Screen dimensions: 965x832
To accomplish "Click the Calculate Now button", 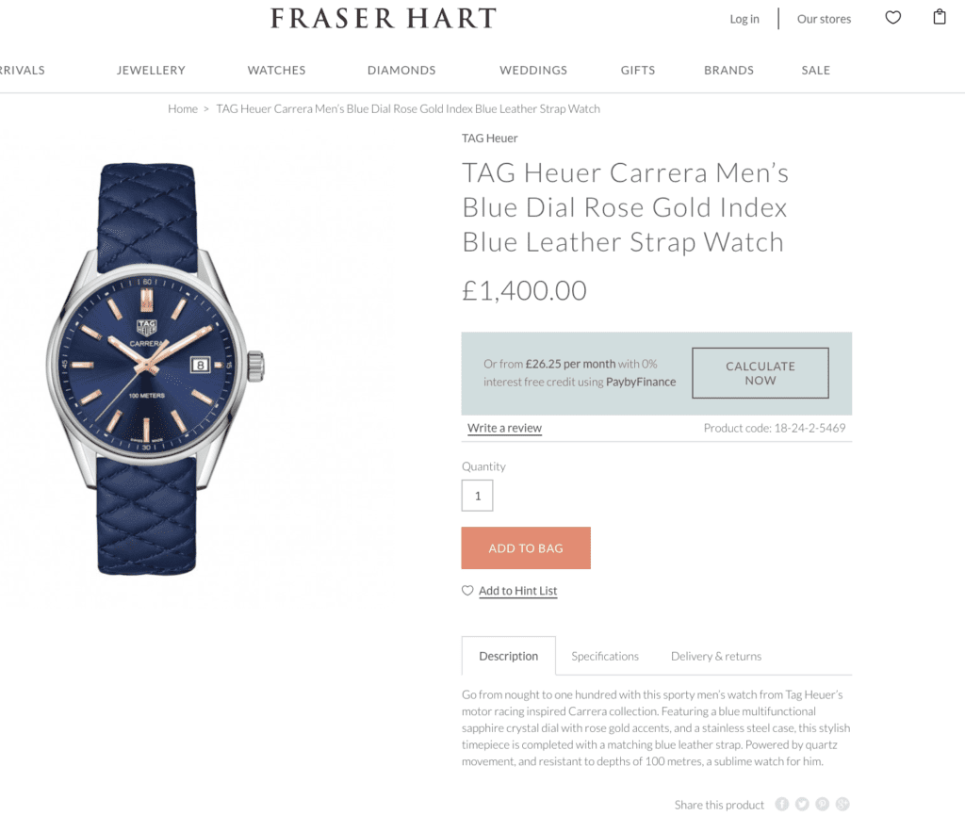I will pyautogui.click(x=761, y=373).
